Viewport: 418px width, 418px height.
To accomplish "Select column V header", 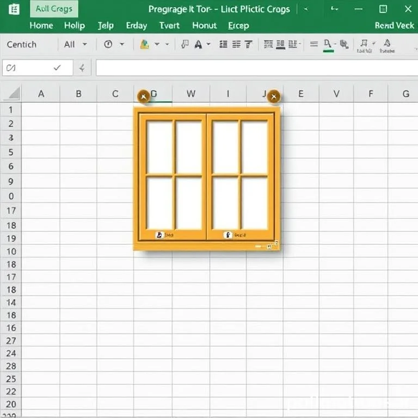I will [x=336, y=94].
